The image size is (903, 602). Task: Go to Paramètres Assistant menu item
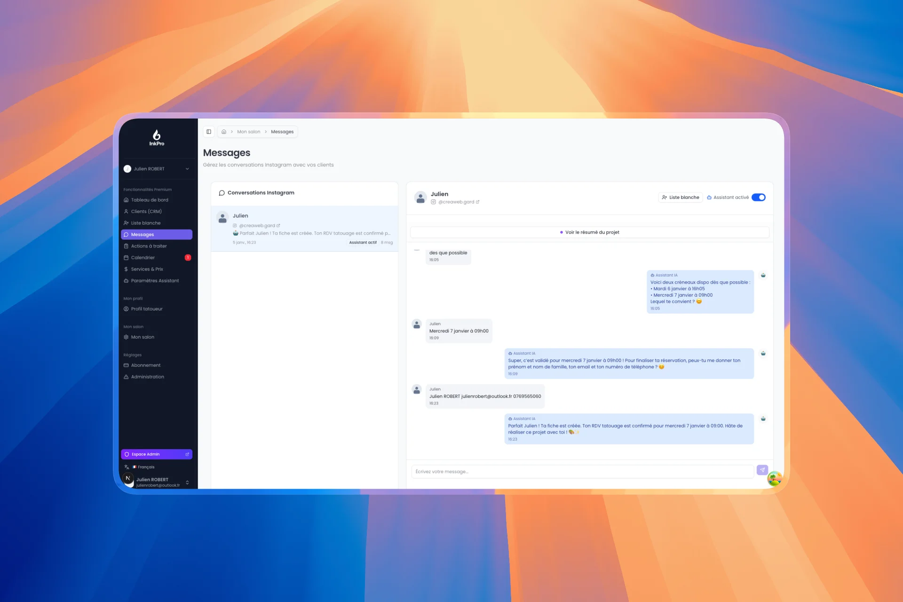point(155,281)
